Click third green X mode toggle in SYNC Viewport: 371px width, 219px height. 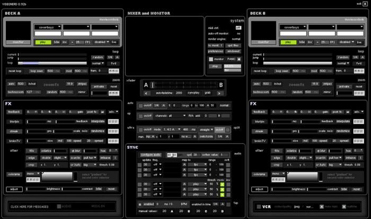[222, 195]
